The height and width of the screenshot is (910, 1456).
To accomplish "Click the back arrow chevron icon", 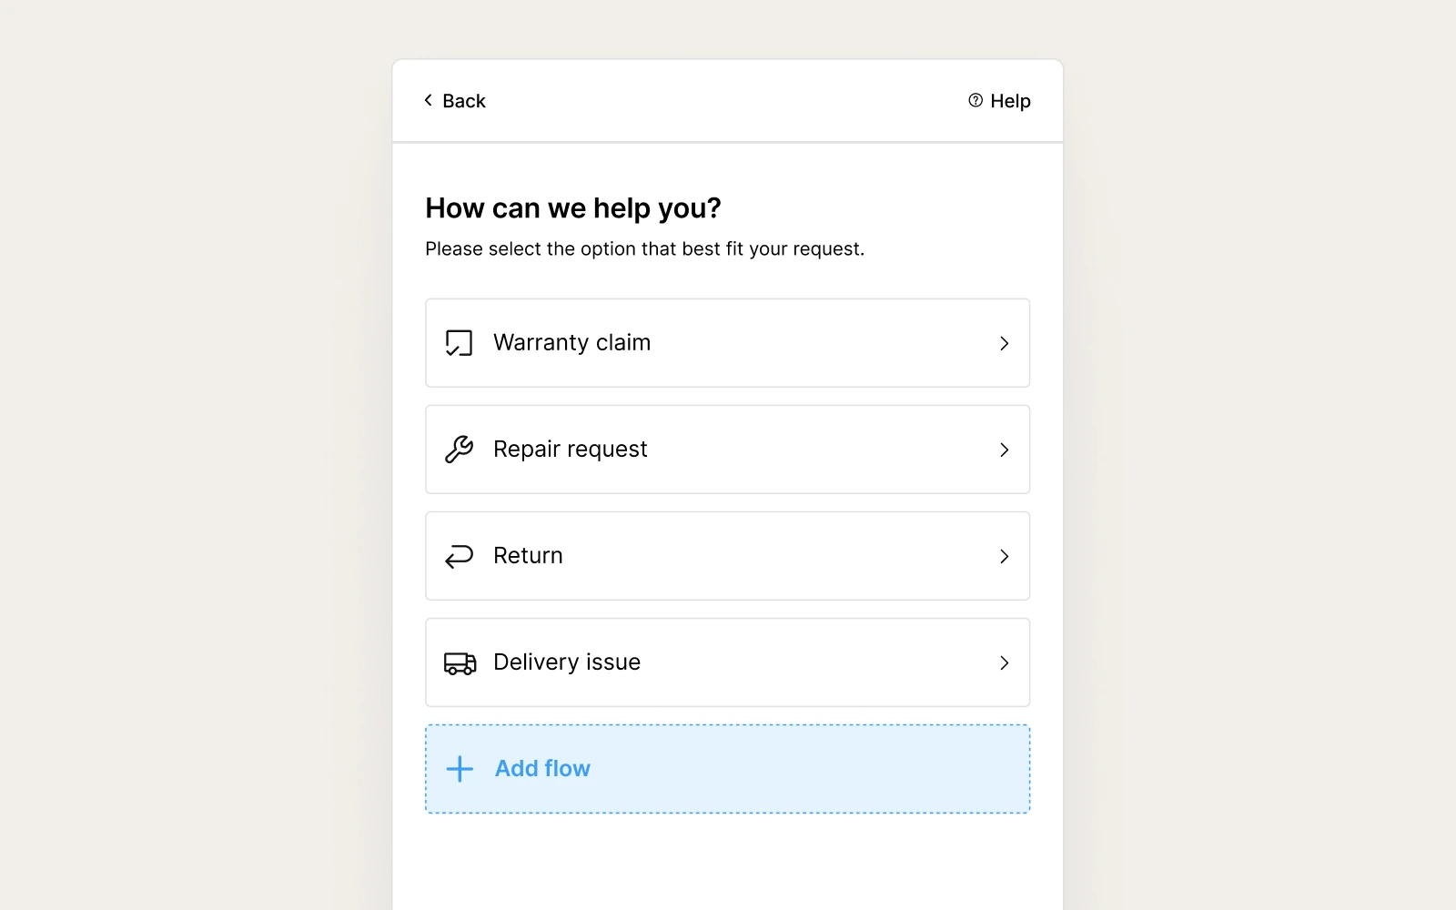I will (428, 100).
